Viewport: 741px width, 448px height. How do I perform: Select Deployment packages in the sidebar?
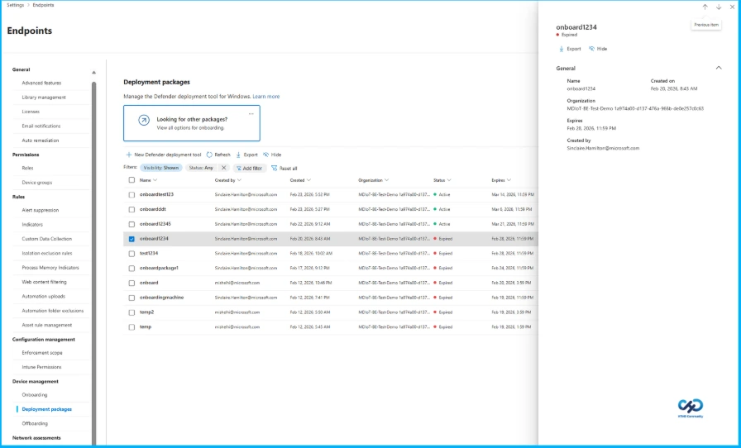pos(47,409)
